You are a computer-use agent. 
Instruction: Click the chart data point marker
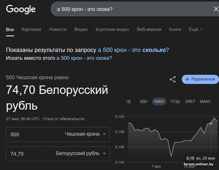coord(211,124)
